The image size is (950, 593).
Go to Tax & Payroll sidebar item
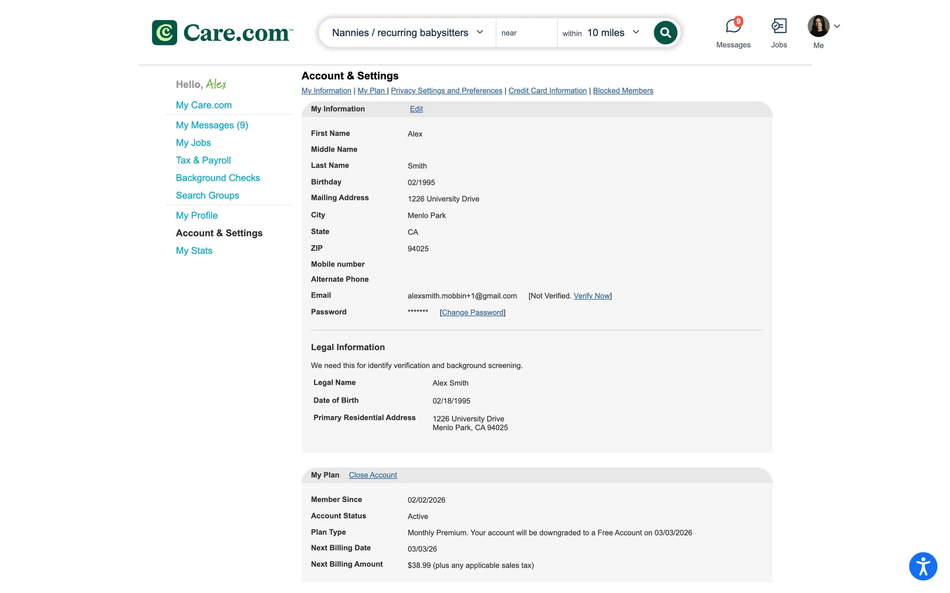(x=203, y=160)
